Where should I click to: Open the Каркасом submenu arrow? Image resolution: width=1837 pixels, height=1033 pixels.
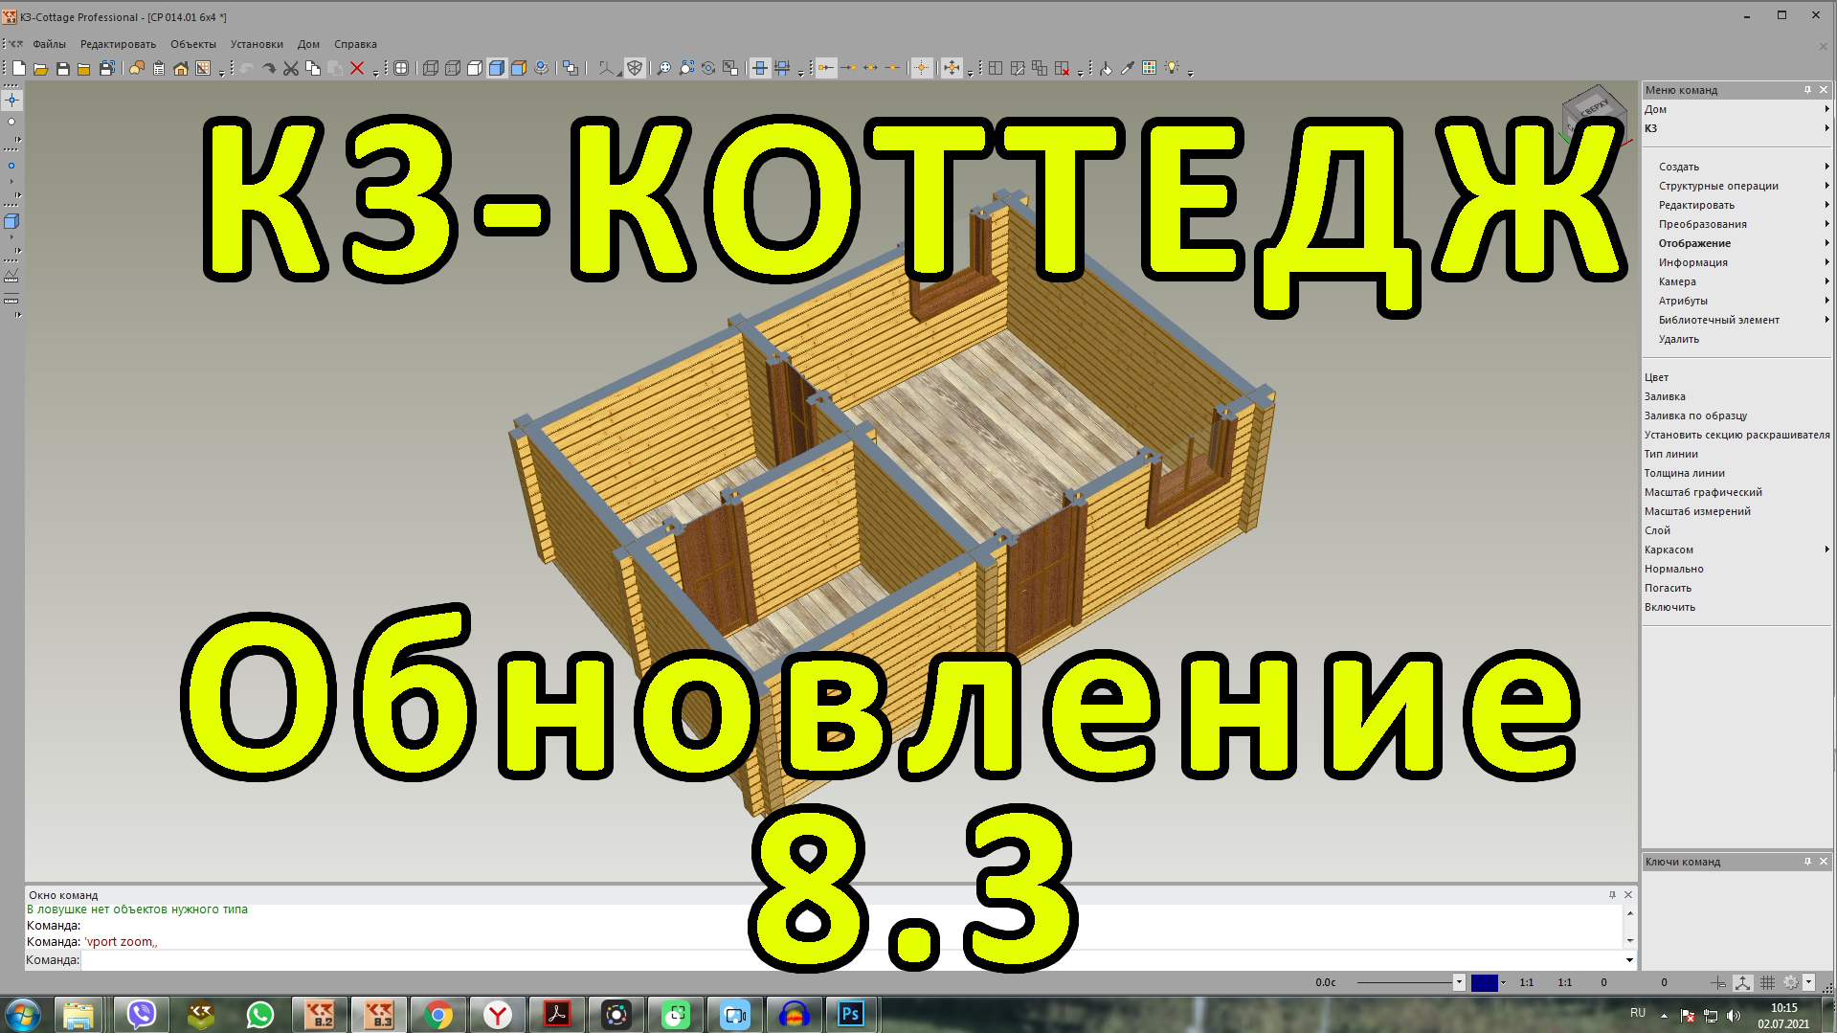pos(1827,550)
